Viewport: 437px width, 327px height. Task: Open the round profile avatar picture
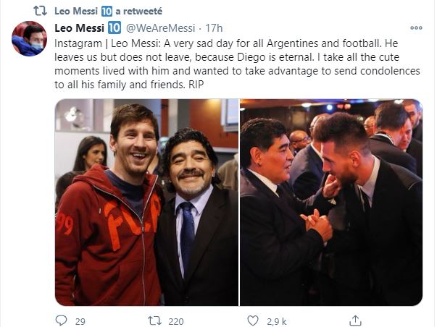(x=29, y=39)
